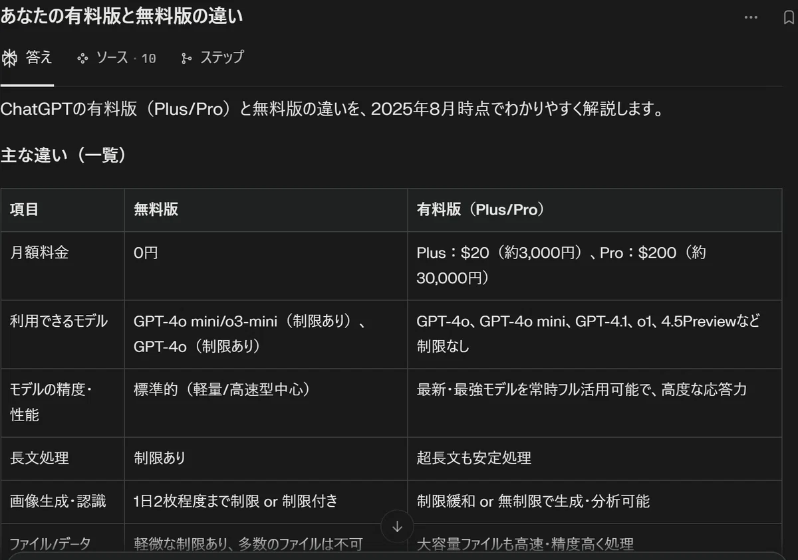Click the 項目 column header
This screenshot has width=798, height=560.
tap(25, 210)
